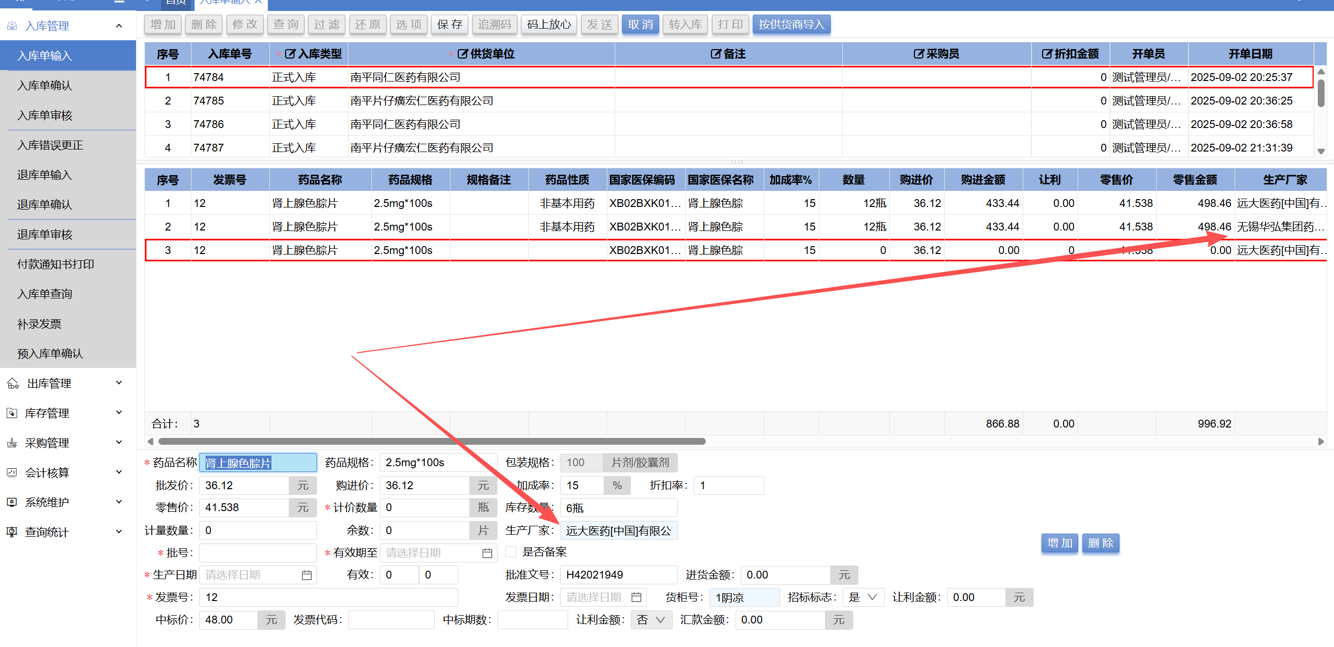Image resolution: width=1334 pixels, height=647 pixels.
Task: Open calendar icon in 生产日期 field
Action: [x=307, y=575]
